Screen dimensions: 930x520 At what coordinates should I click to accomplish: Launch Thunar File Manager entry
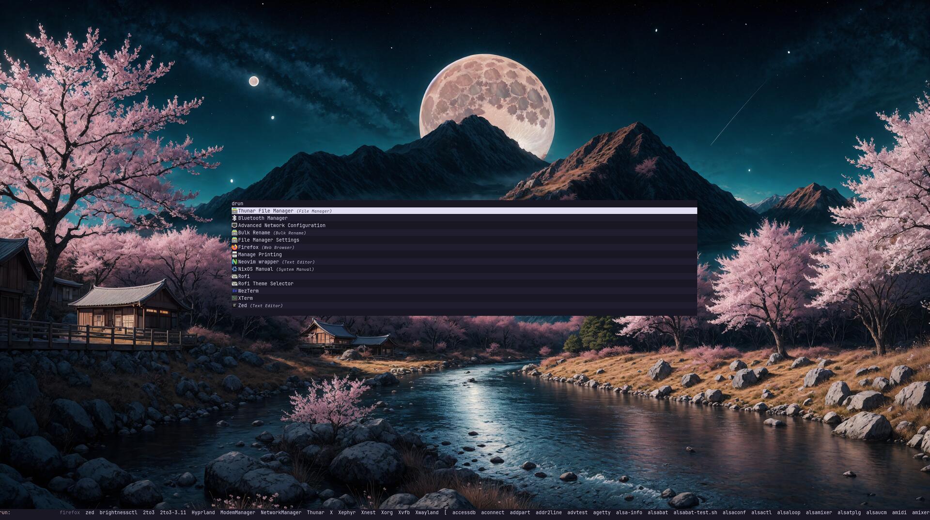click(464, 211)
